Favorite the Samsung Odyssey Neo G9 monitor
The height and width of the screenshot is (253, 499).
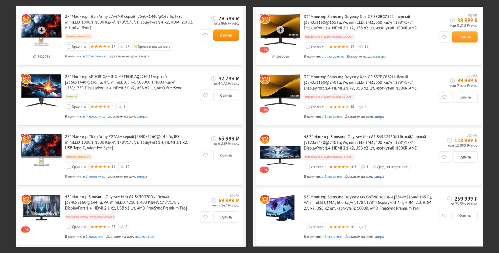click(x=444, y=157)
